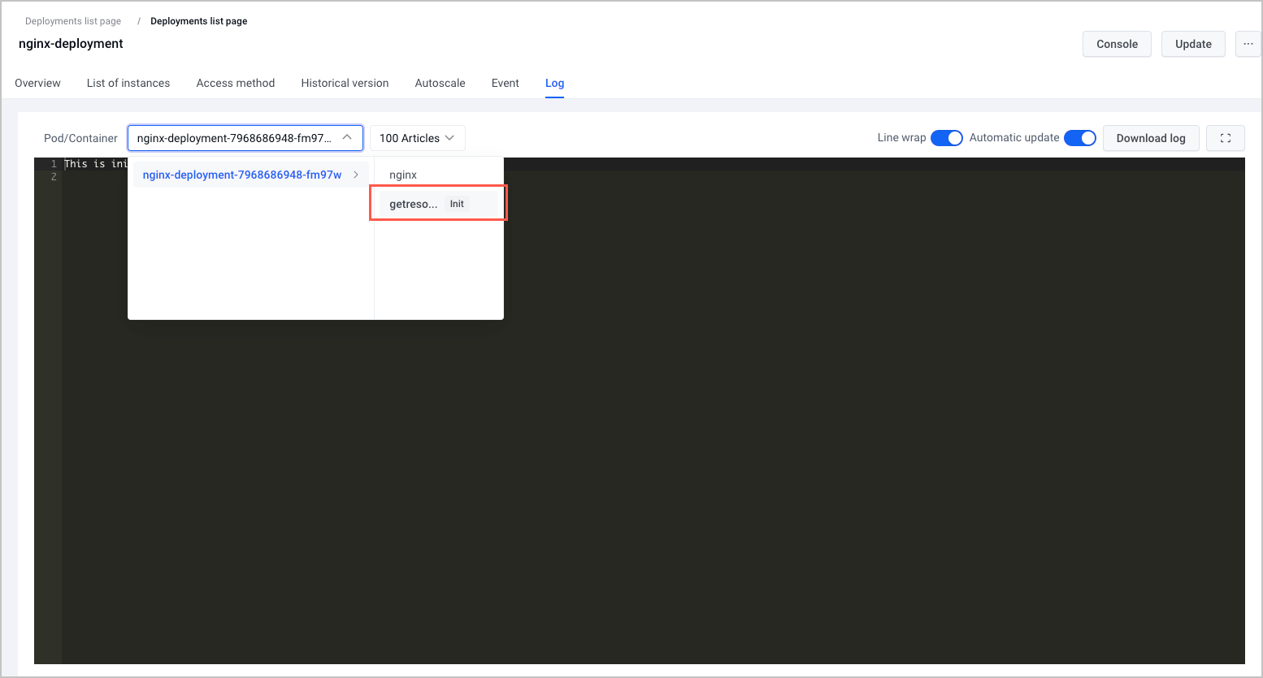Switch to the Overview tab
Viewport: 1263px width, 678px height.
click(37, 83)
